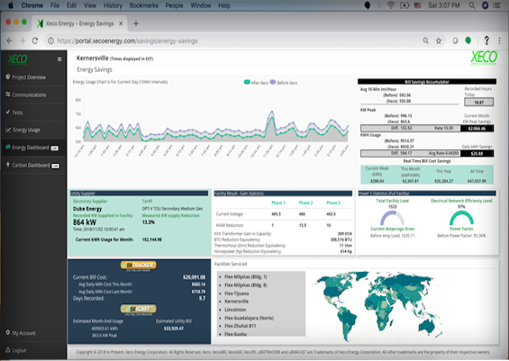509x361 pixels.
Task: Open My Account in sidebar
Action: coord(21,333)
